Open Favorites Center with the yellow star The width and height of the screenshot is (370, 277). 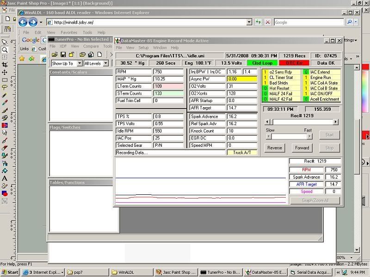click(22, 58)
